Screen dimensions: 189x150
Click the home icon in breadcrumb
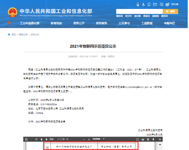pyautogui.click(x=9, y=35)
